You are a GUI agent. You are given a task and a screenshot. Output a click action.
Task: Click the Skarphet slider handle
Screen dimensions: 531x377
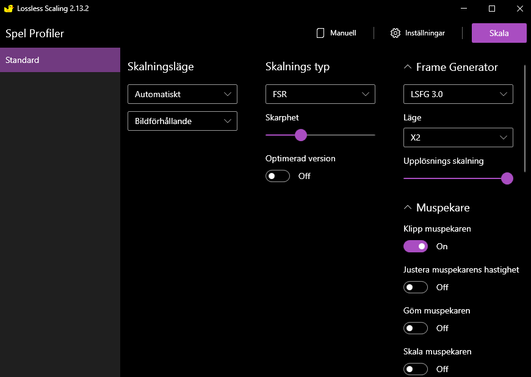pos(301,135)
